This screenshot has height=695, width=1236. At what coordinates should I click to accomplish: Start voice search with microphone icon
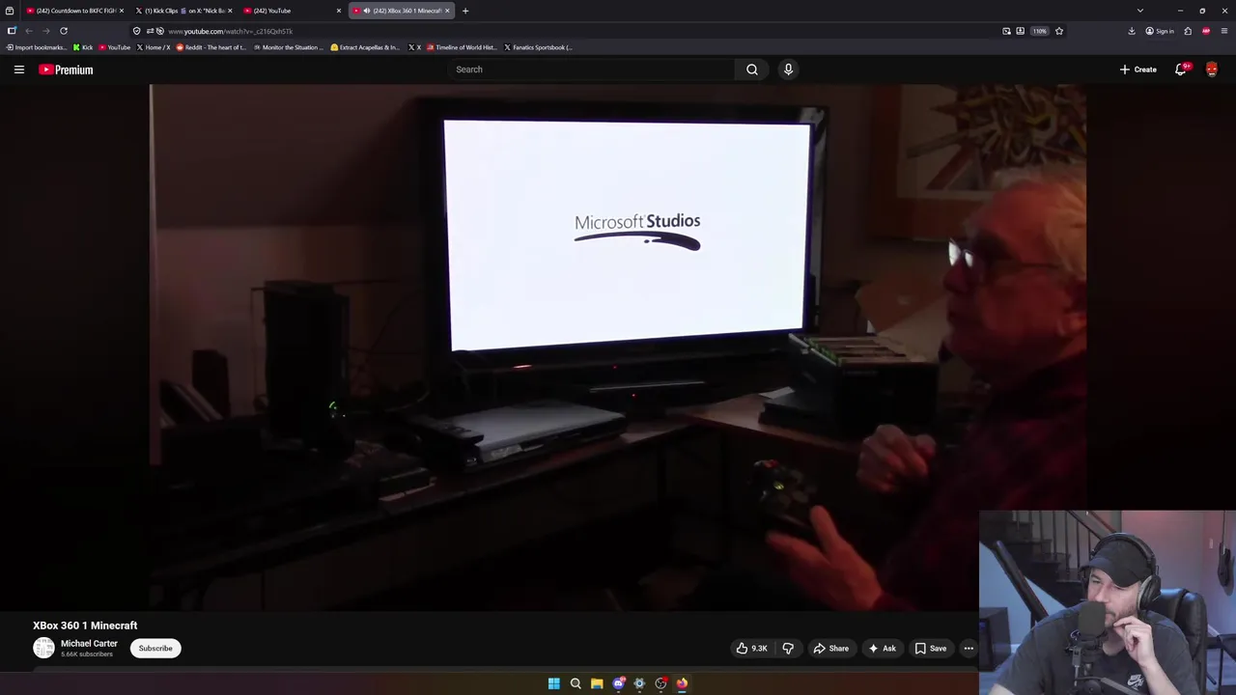(x=788, y=69)
